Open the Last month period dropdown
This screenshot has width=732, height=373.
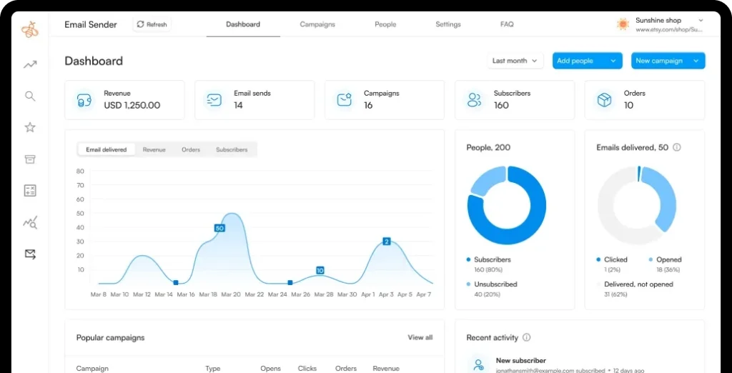click(515, 61)
